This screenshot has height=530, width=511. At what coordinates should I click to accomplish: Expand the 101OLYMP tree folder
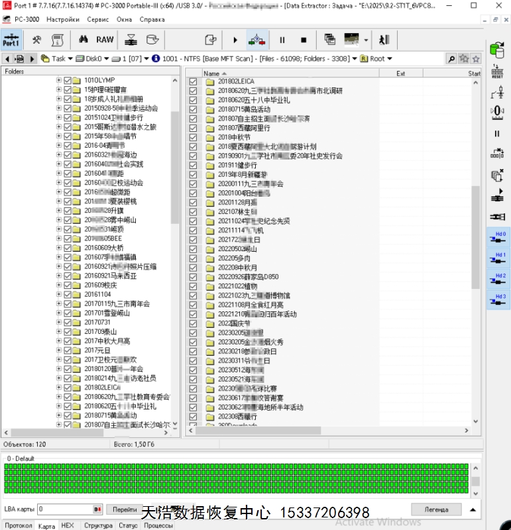(58, 80)
